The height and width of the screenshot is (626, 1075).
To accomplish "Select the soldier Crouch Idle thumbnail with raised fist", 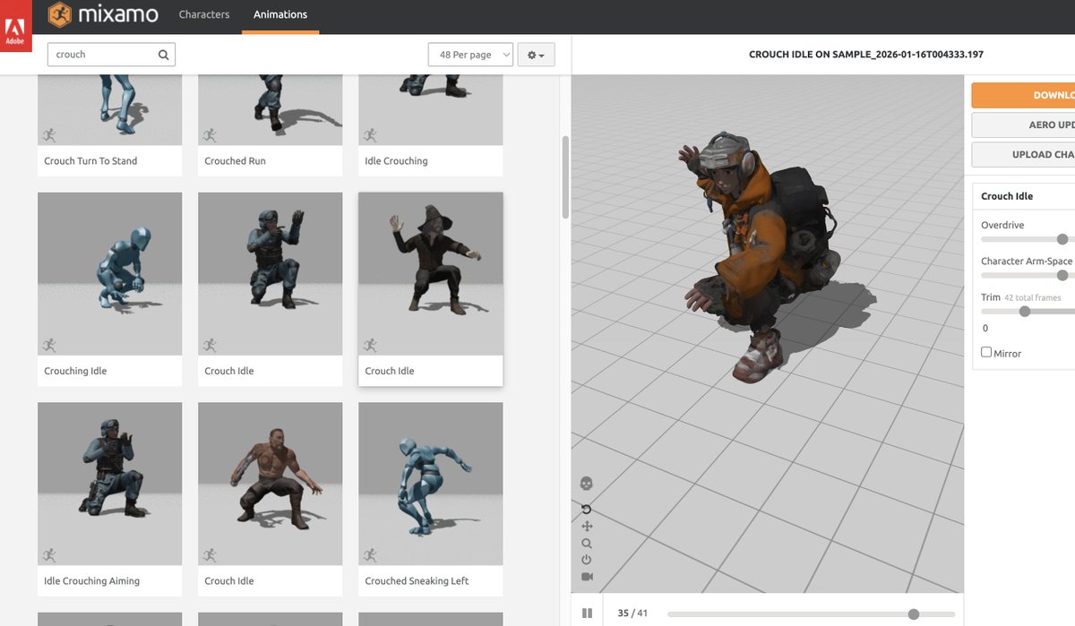I will pos(270,274).
